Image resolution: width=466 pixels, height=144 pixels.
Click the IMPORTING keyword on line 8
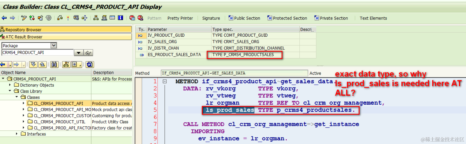pos(208,131)
